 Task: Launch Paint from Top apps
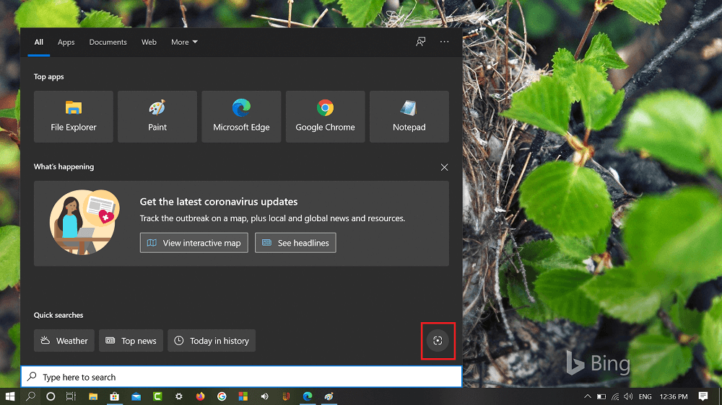point(157,116)
